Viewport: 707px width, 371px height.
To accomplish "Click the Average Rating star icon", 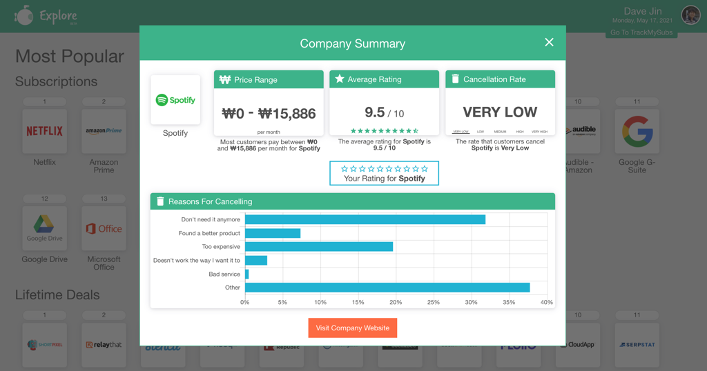I will [x=340, y=79].
